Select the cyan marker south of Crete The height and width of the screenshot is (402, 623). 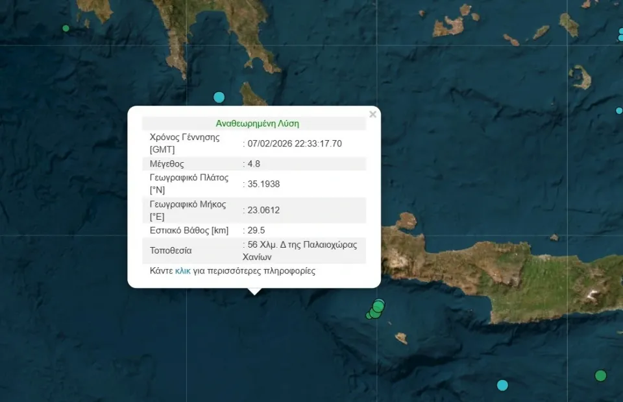tap(502, 385)
